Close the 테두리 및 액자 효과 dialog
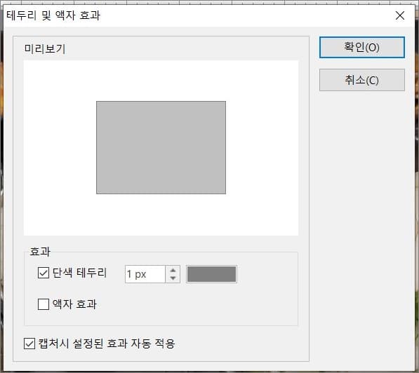 tap(400, 15)
